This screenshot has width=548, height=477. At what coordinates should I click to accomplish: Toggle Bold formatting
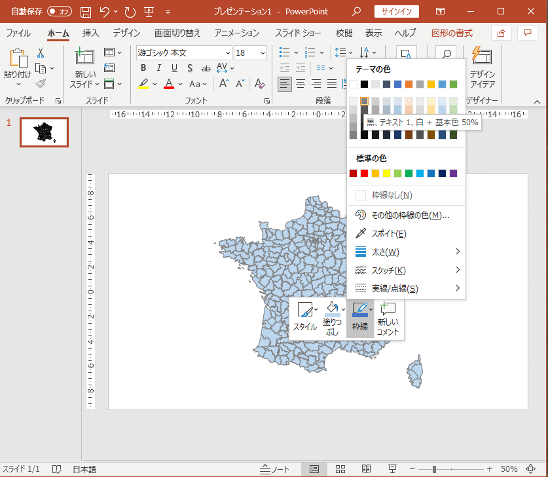coord(143,68)
